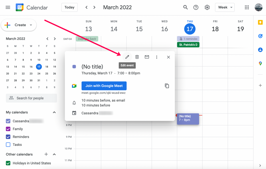Collapse the My calendars section
This screenshot has height=169, width=266.
click(x=54, y=112)
